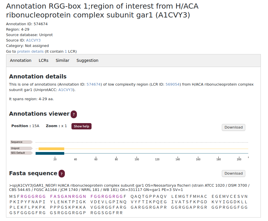Click the teal SEG Default region bar
The width and height of the screenshot is (268, 221).
[x=50, y=153]
